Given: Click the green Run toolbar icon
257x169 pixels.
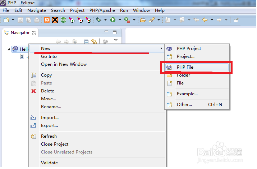Looking at the screenshot, I should [x=113, y=20].
